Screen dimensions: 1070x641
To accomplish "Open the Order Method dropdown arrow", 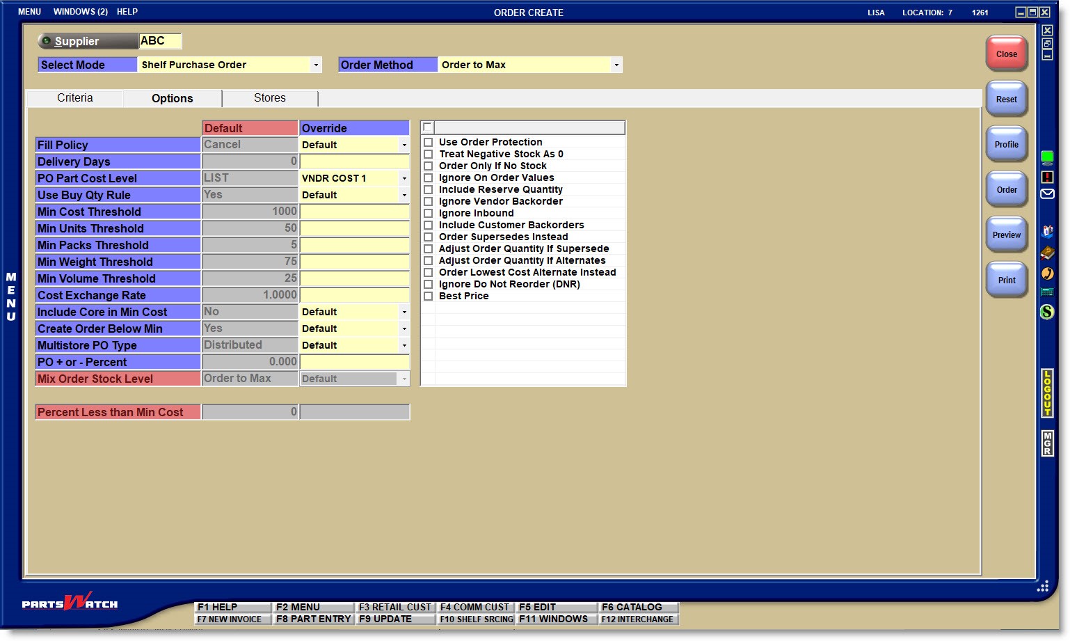I will pyautogui.click(x=616, y=65).
